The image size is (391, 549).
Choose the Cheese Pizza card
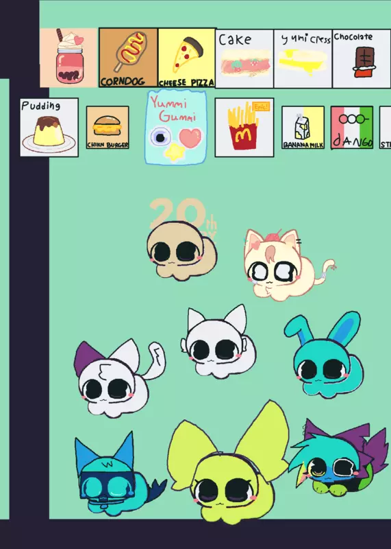coord(186,58)
